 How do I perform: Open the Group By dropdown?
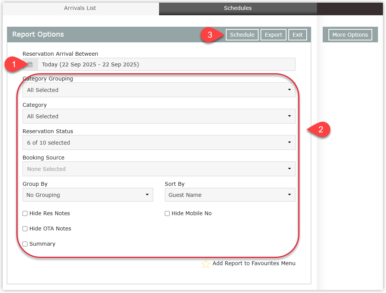[88, 195]
